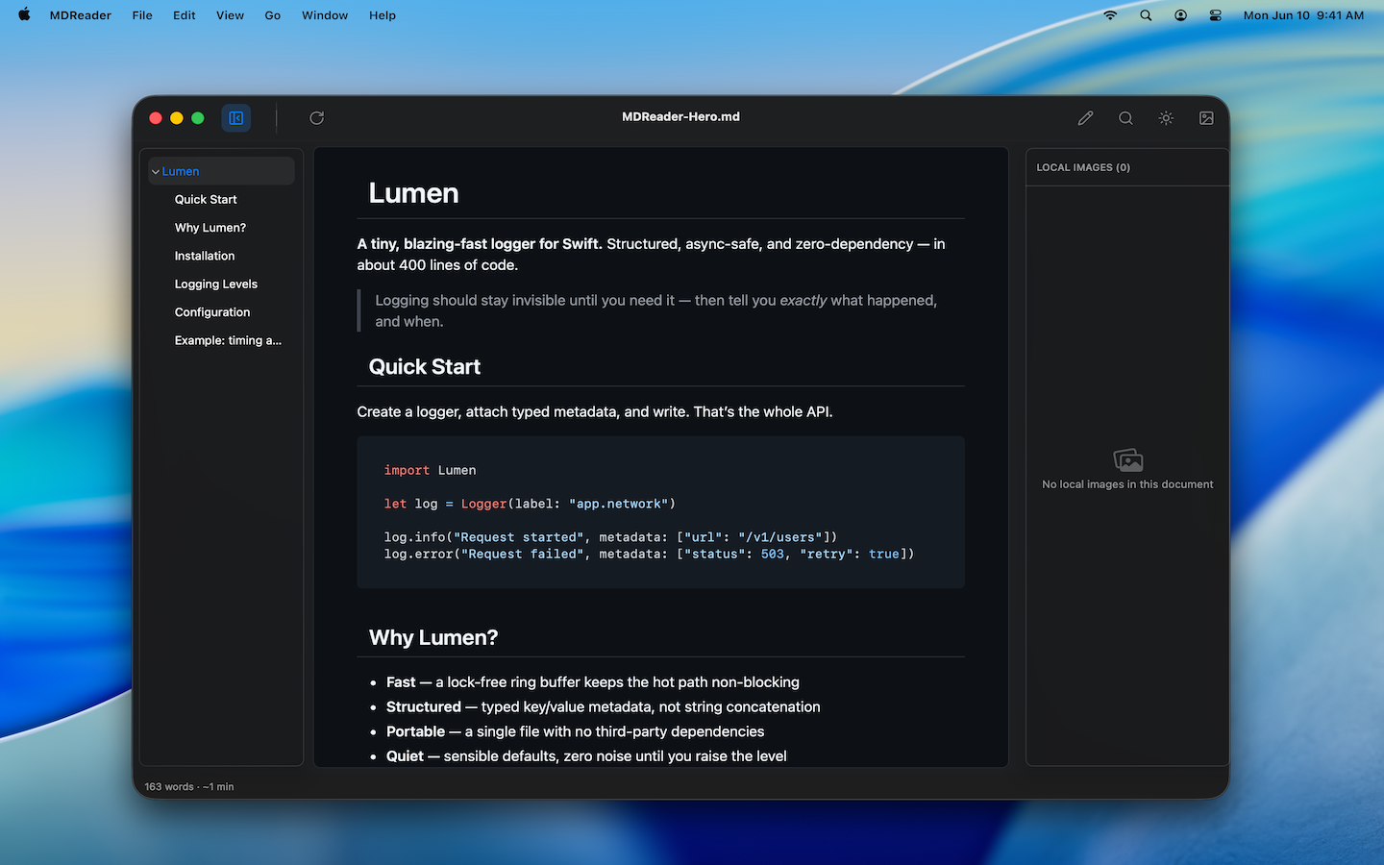The image size is (1384, 865).
Task: Open the Help menu
Action: point(383,15)
